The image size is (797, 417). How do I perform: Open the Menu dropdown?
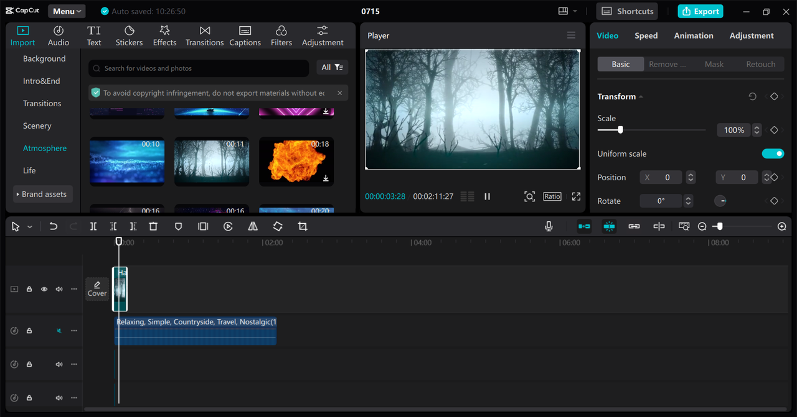[67, 11]
